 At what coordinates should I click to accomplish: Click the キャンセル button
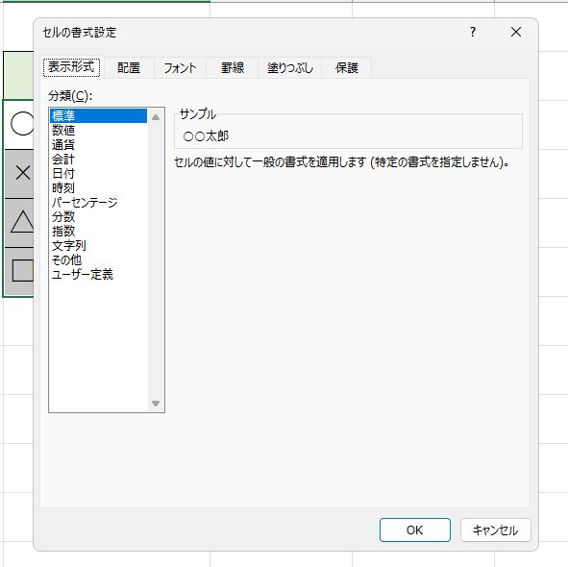[x=495, y=530]
